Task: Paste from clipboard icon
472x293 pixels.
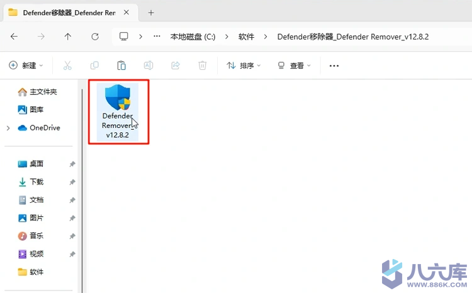Action: (x=121, y=66)
